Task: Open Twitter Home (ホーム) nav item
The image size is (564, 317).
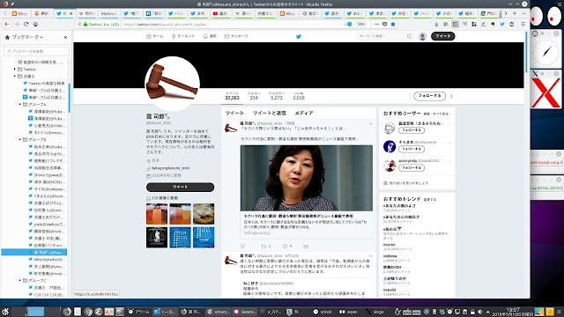Action: point(155,36)
